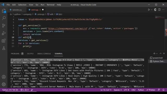Open the Explorer view in activity bar
This screenshot has width=167, height=94.
(4, 11)
